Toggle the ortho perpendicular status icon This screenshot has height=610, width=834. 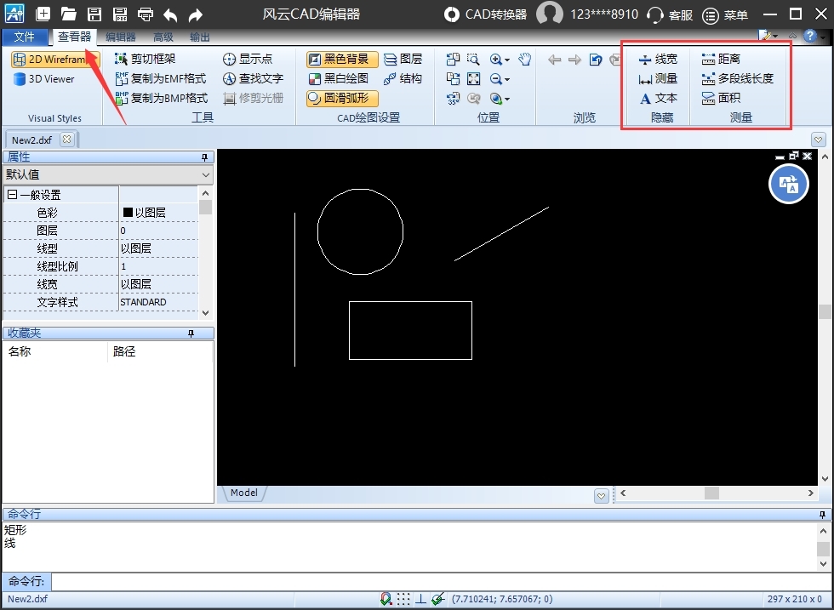(420, 599)
